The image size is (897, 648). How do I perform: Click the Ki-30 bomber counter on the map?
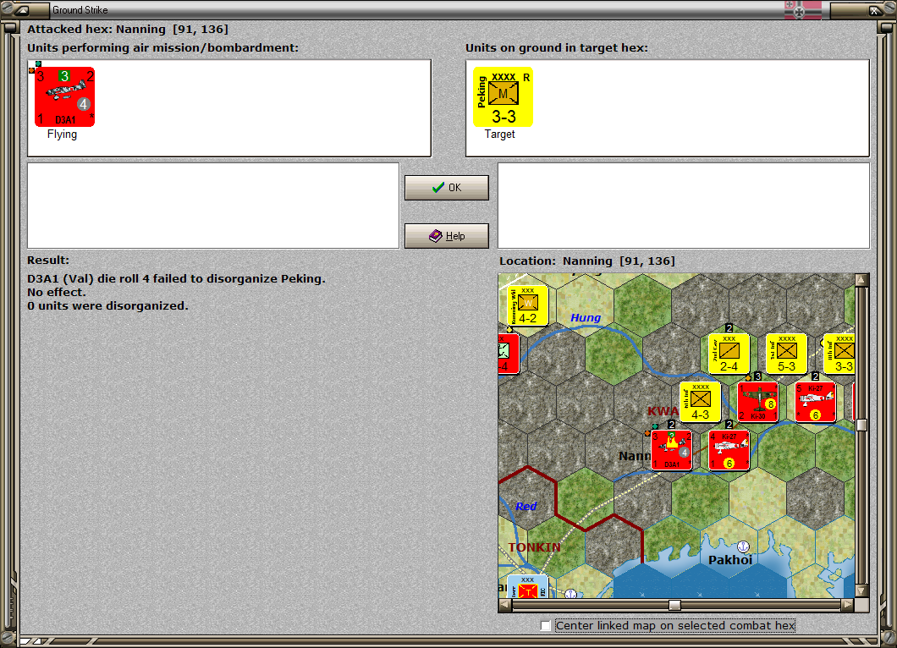tap(758, 402)
